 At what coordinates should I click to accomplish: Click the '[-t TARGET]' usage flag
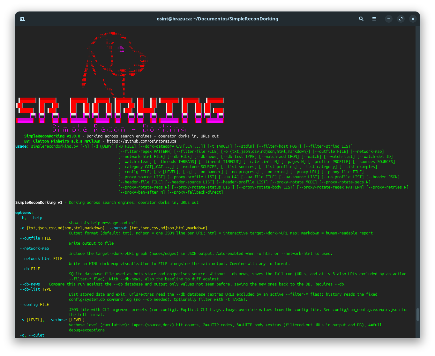(x=220, y=146)
